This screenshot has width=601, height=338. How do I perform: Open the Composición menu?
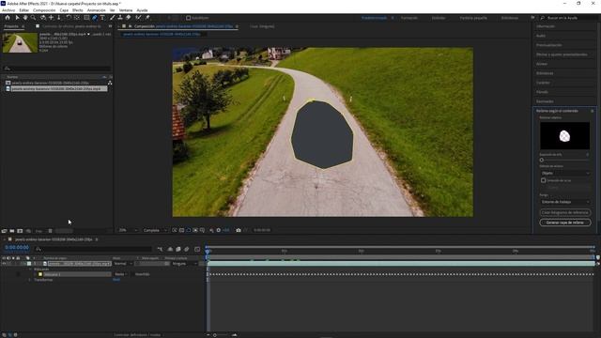pyautogui.click(x=44, y=10)
